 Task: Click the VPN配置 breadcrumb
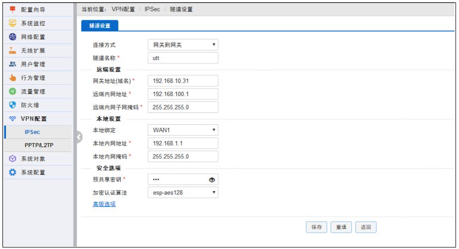point(123,9)
